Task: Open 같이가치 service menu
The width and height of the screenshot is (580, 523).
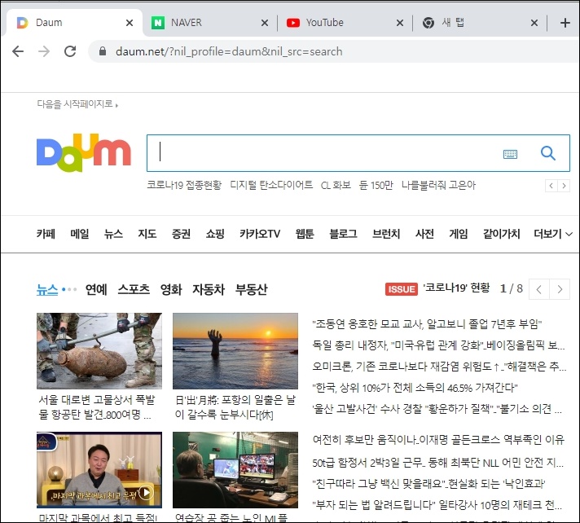Action: coord(502,234)
